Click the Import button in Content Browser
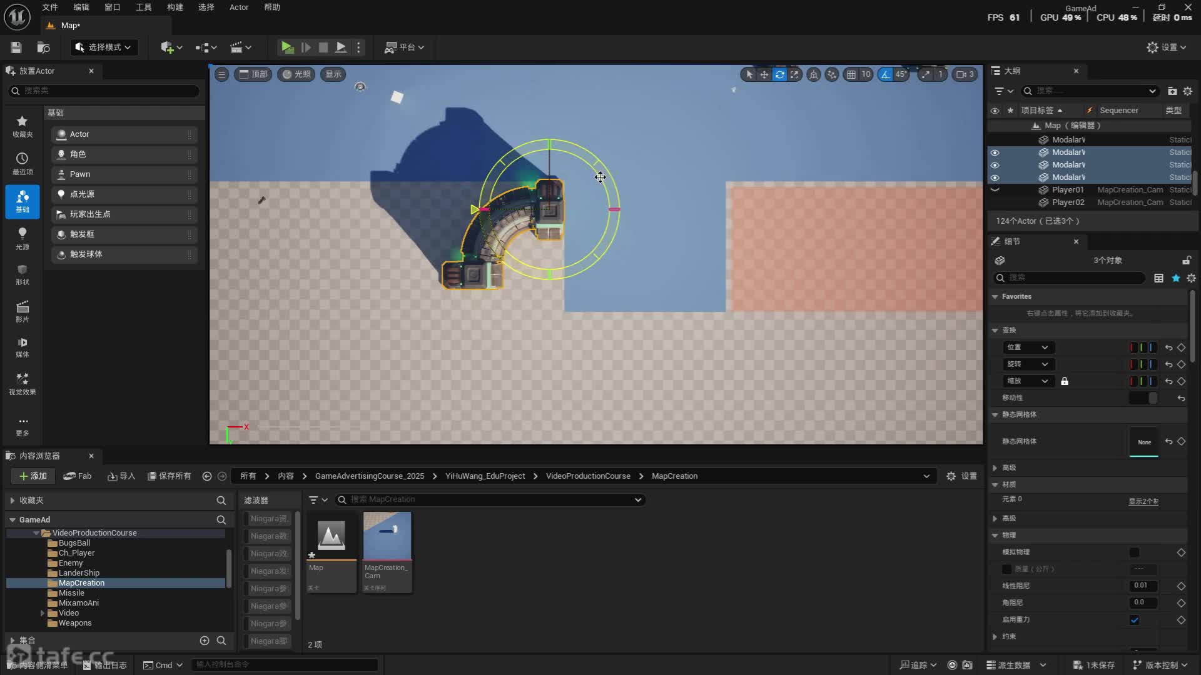This screenshot has height=675, width=1201. coord(121,476)
